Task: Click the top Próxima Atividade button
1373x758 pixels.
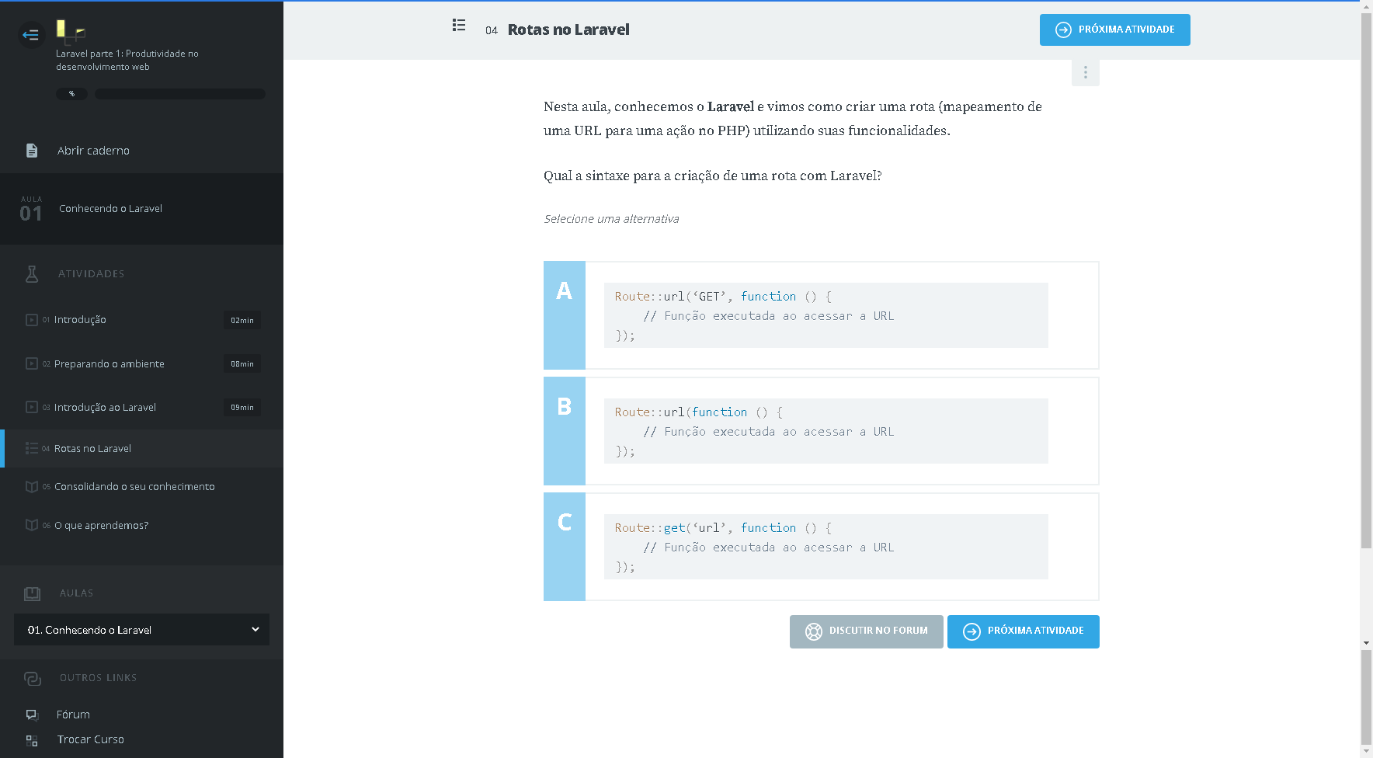Action: click(x=1114, y=30)
